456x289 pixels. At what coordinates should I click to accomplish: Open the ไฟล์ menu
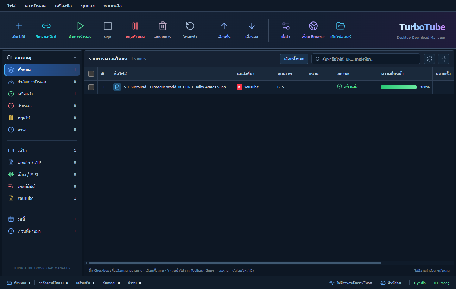[12, 6]
